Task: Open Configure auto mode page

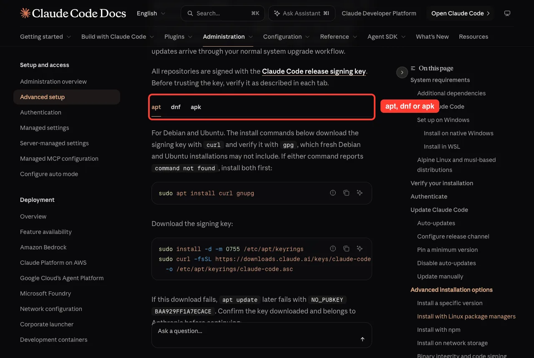Action: [x=49, y=174]
